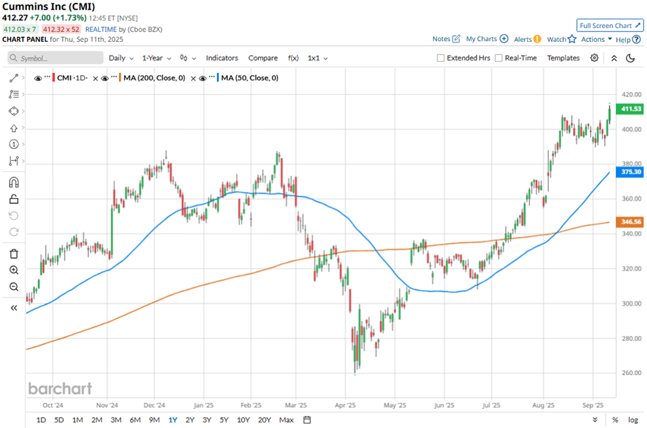Open the Compare menu

(263, 58)
